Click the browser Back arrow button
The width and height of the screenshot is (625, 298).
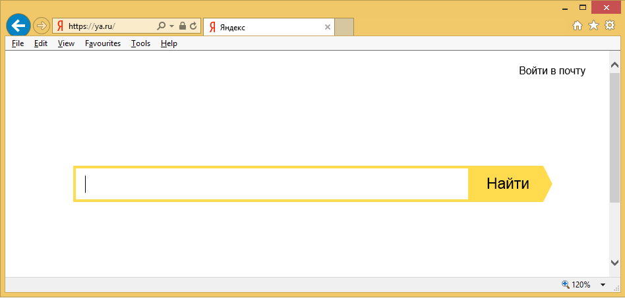pyautogui.click(x=18, y=26)
